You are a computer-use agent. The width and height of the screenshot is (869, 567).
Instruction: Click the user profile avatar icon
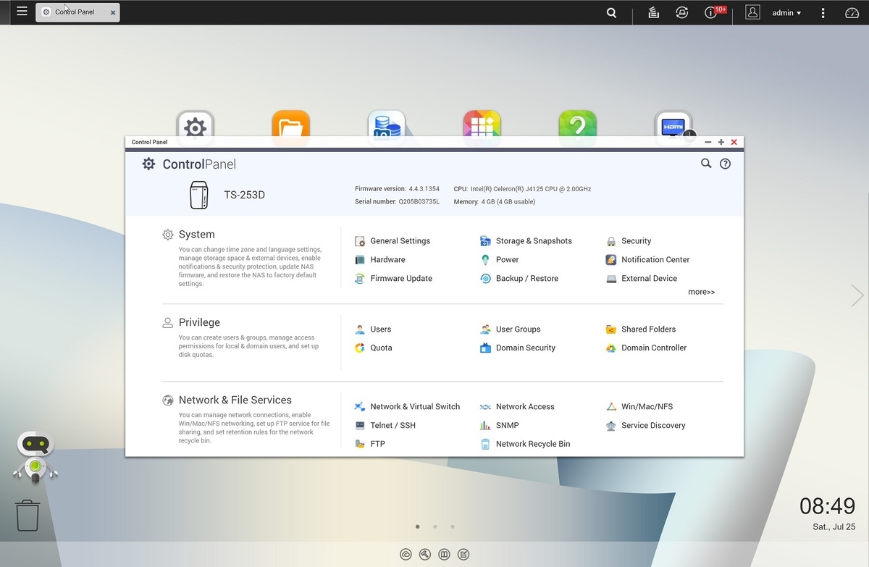[x=753, y=12]
